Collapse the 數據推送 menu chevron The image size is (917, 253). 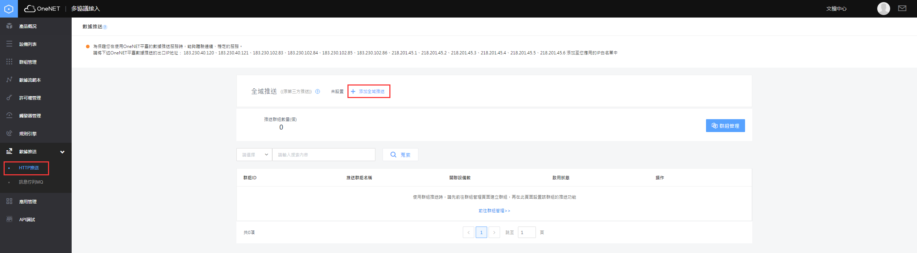tap(62, 152)
